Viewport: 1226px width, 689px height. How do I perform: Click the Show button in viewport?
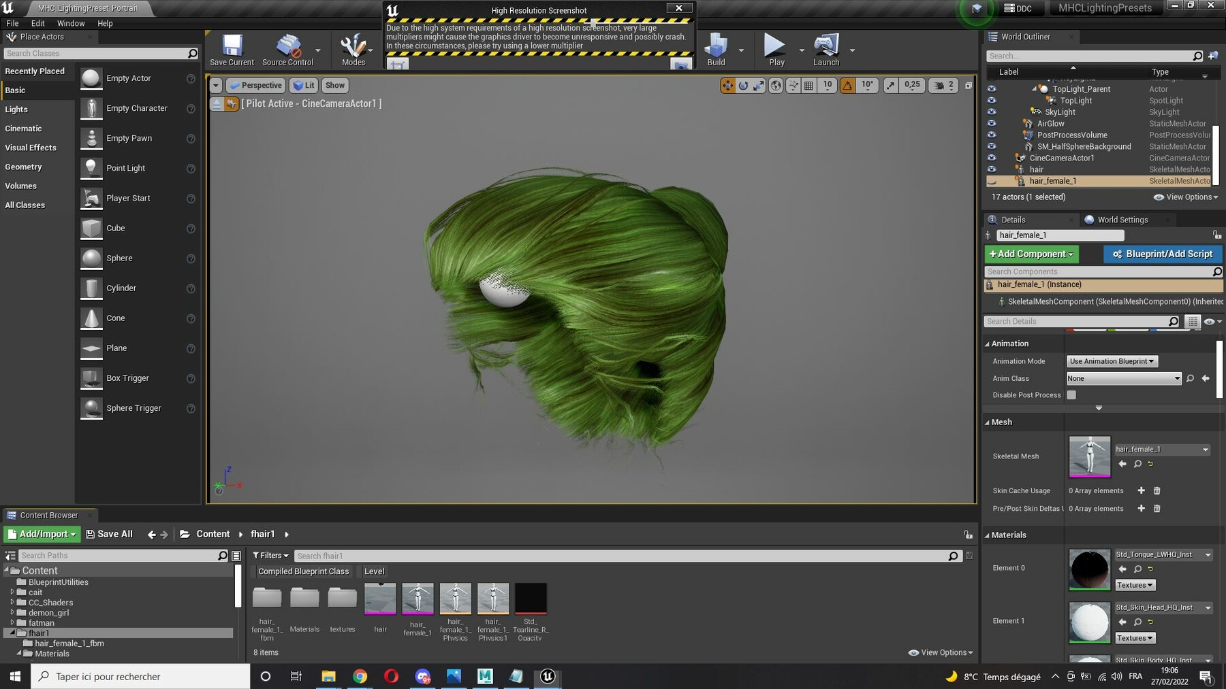point(334,85)
